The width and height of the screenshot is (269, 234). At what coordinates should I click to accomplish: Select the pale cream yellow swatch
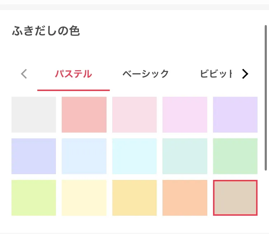point(84,198)
